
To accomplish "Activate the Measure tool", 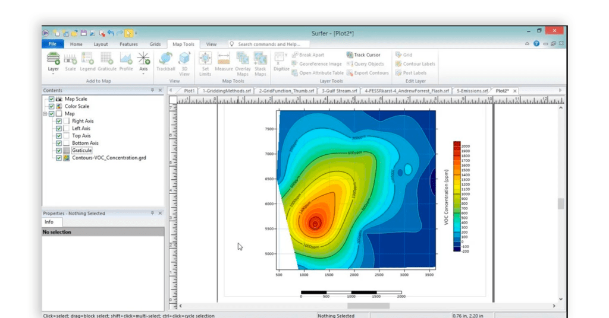I will coord(224,61).
